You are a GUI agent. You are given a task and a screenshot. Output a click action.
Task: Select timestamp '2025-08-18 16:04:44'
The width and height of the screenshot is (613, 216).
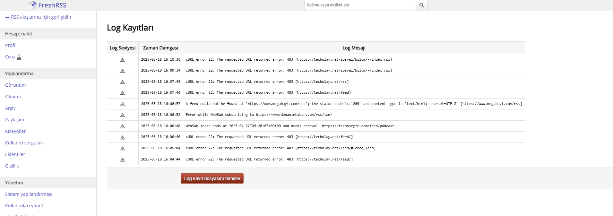[161, 159]
